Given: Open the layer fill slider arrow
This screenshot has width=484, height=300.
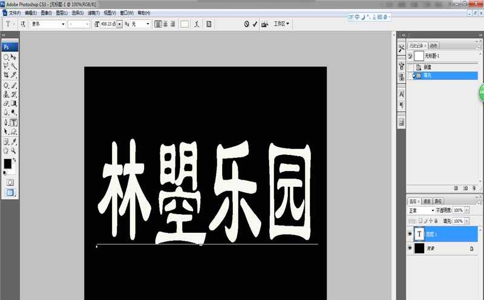Looking at the screenshot, I should coord(466,221).
